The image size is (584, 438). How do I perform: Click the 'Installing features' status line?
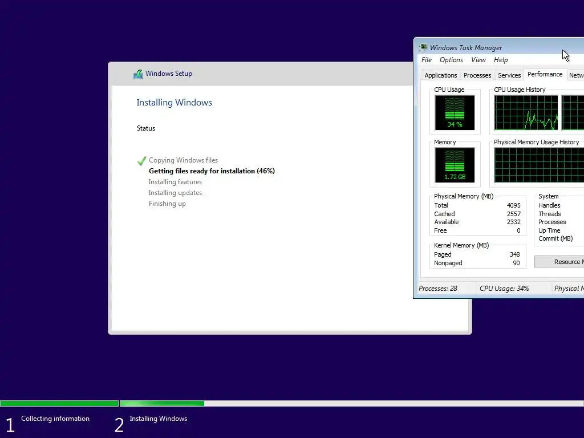pos(175,182)
